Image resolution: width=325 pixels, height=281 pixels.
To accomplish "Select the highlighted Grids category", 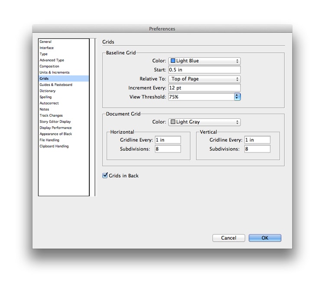I will point(63,79).
